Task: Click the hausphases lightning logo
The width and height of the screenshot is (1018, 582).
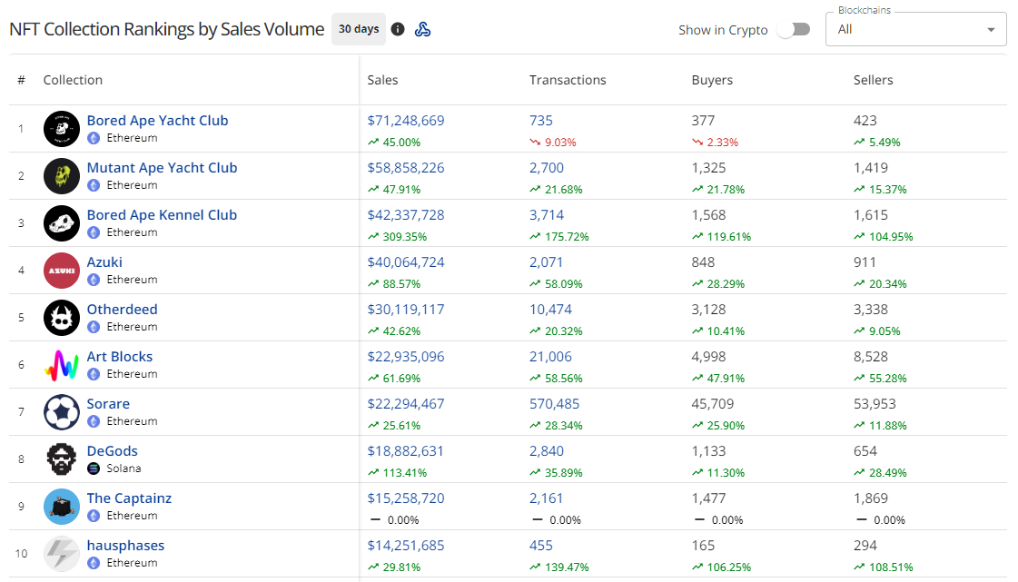Action: pos(62,554)
